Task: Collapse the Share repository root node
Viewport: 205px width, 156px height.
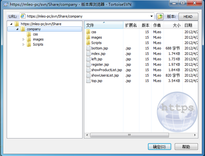Action: pyautogui.click(x=11, y=24)
